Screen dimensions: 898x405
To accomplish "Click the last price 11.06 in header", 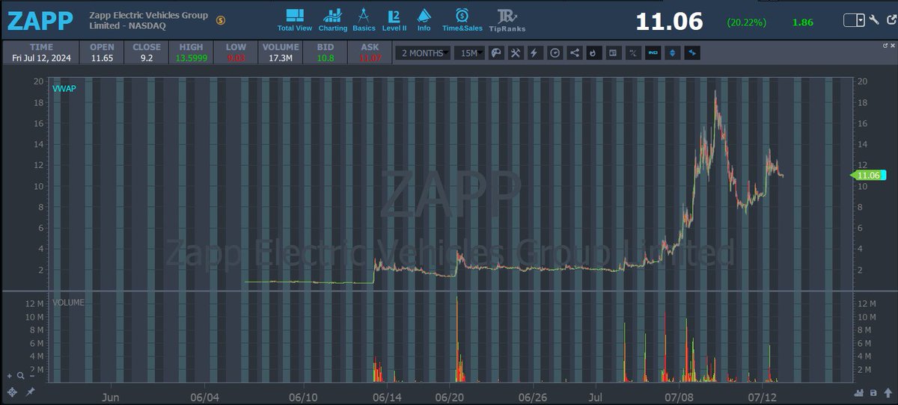I will point(669,21).
